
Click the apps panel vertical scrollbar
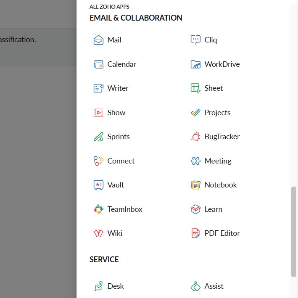pos(294,232)
